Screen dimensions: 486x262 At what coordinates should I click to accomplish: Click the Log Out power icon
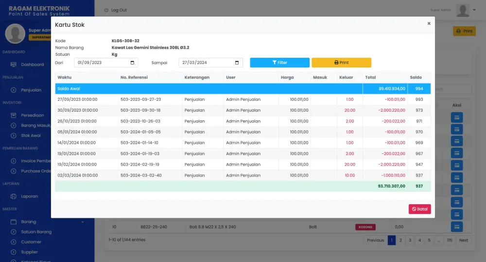point(106,10)
